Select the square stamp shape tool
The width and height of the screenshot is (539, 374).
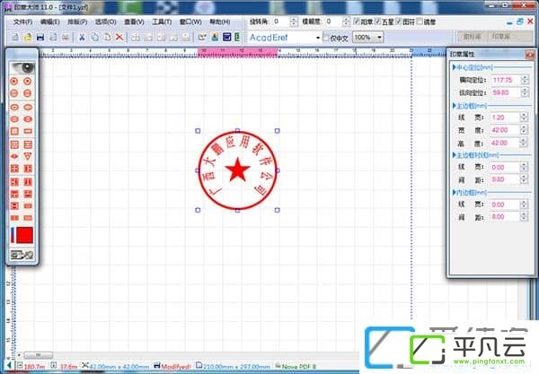[14, 131]
